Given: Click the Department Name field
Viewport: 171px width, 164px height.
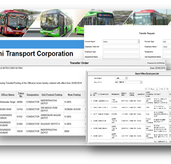Looking at the screenshot, I should click(x=121, y=57).
